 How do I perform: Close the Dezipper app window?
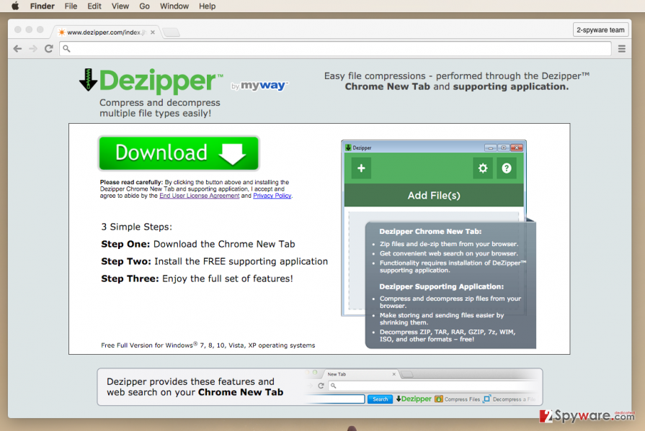point(517,148)
